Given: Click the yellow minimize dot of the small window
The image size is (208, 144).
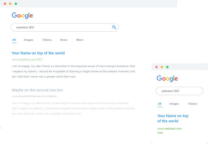Looking at the screenshot, I should [x=162, y=67].
